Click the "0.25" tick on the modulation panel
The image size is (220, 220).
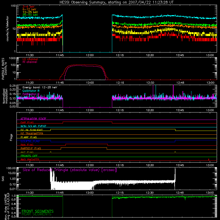click(13, 86)
